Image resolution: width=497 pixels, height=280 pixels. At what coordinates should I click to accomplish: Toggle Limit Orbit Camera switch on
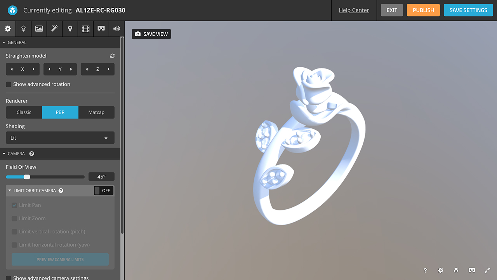click(104, 191)
